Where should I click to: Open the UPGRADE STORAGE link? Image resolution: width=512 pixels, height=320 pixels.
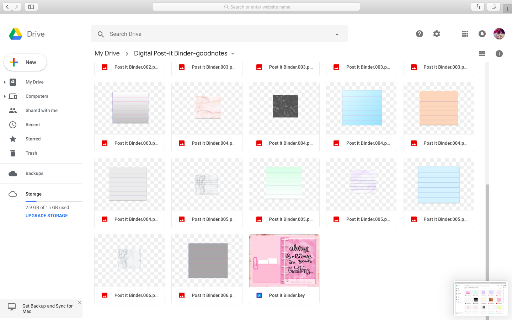(47, 215)
